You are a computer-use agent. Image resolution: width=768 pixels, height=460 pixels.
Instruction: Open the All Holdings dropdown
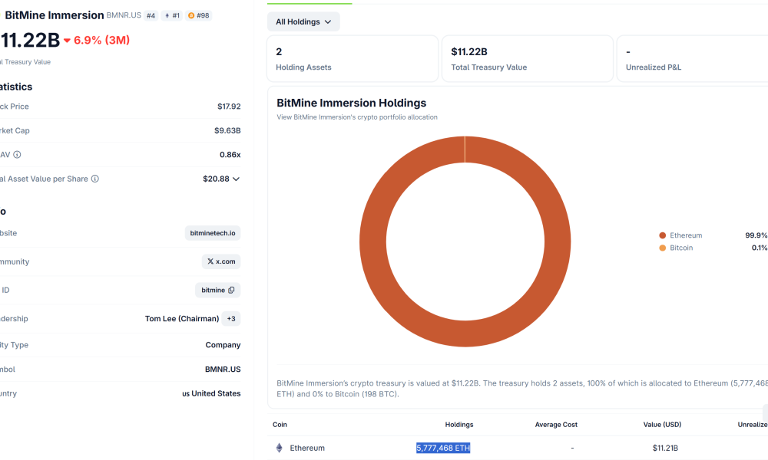pos(303,21)
